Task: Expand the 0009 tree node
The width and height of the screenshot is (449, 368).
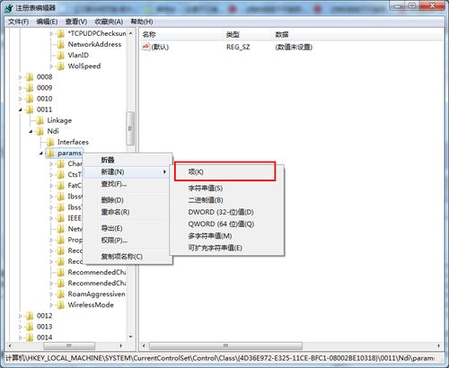Action: [21, 88]
